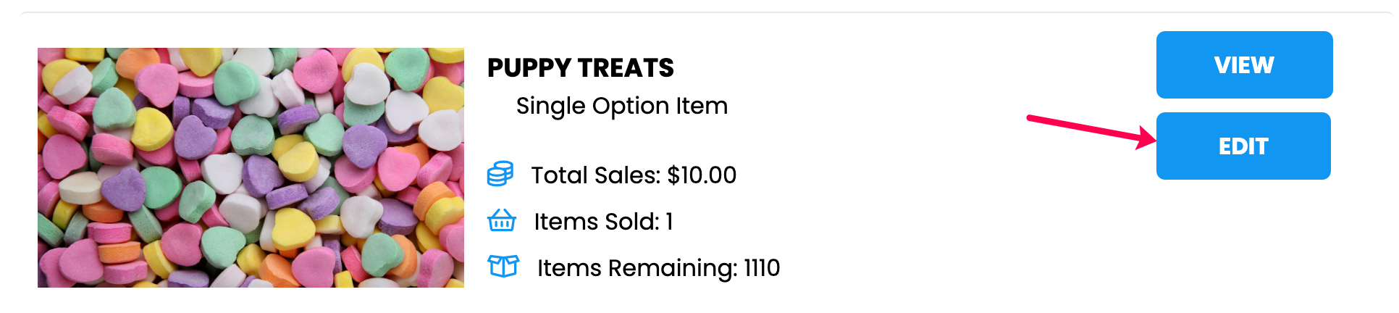Click the open box Items Remaining icon
1399x313 pixels.
pyautogui.click(x=503, y=267)
